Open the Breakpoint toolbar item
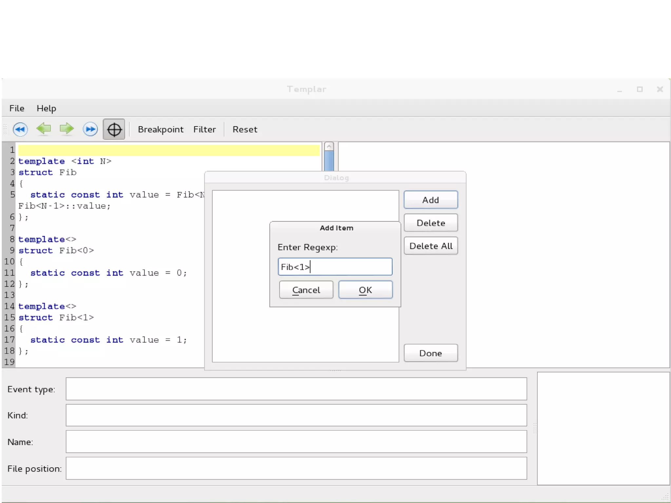 161,129
